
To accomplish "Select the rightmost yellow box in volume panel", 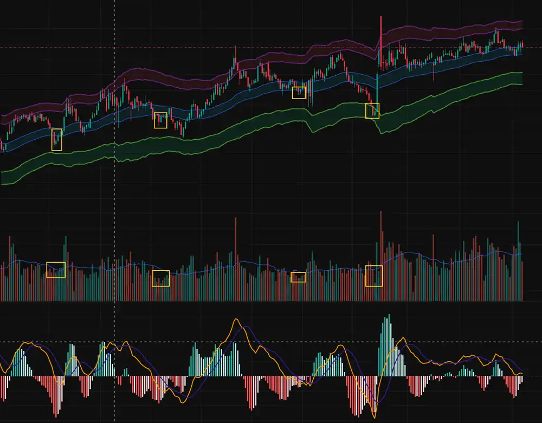I will 374,276.
